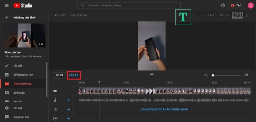Open Số liệu phân tích section
This screenshot has height=122, width=256.
pyautogui.click(x=23, y=75)
